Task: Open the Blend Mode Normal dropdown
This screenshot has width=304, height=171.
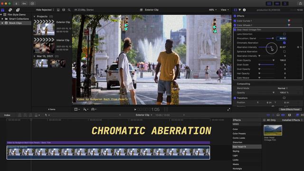Action: coord(283,88)
